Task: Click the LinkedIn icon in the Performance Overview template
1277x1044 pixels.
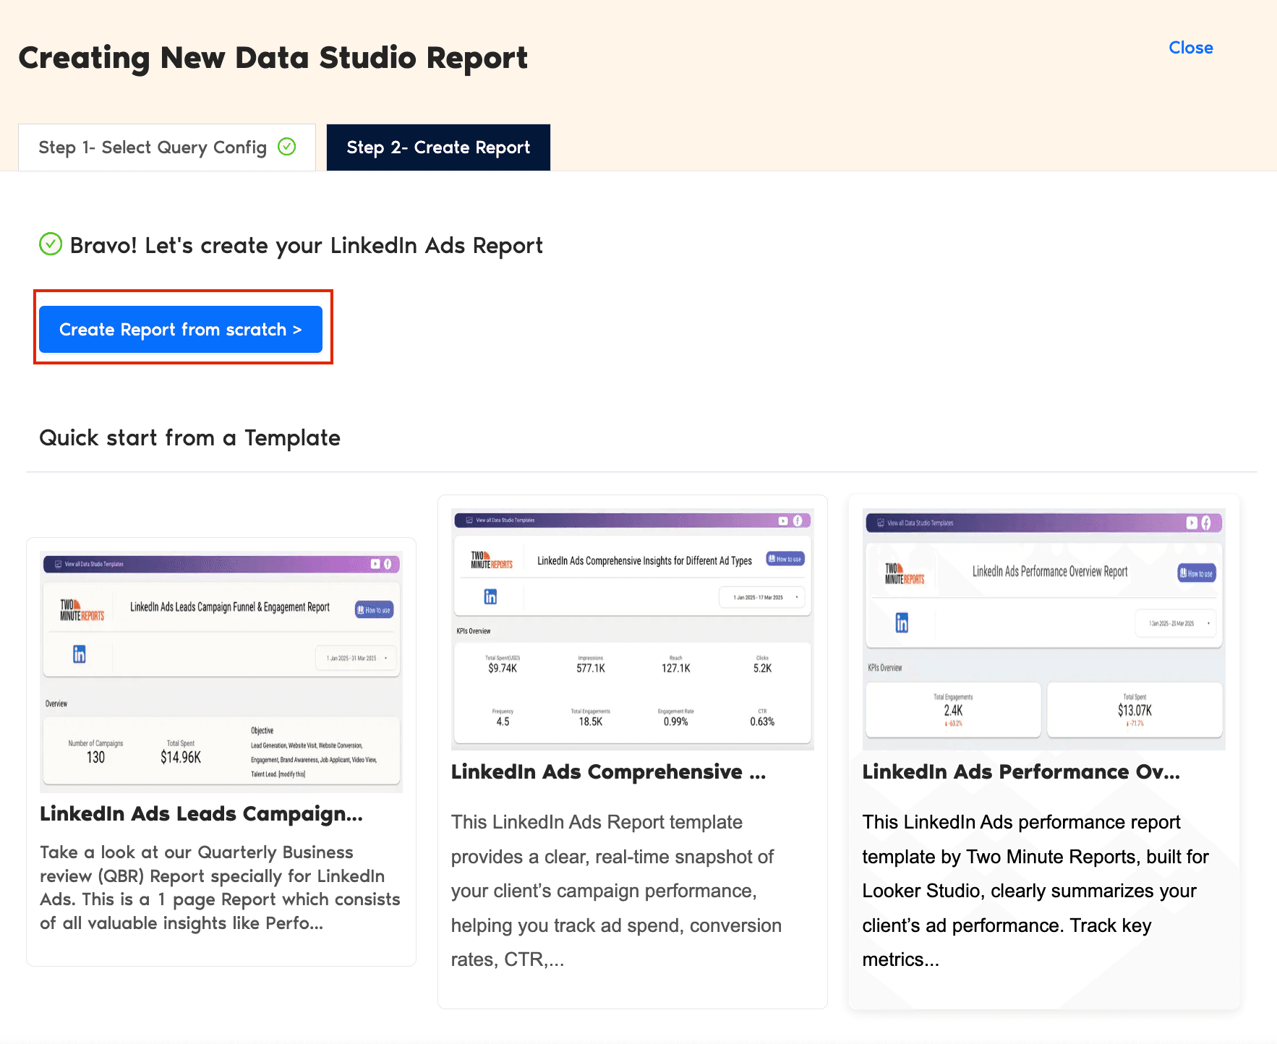Action: click(902, 622)
